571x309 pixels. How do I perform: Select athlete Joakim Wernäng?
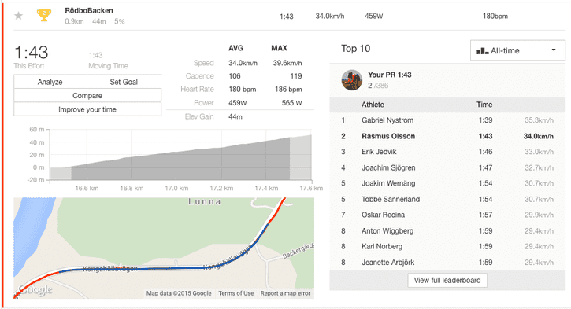click(x=388, y=183)
